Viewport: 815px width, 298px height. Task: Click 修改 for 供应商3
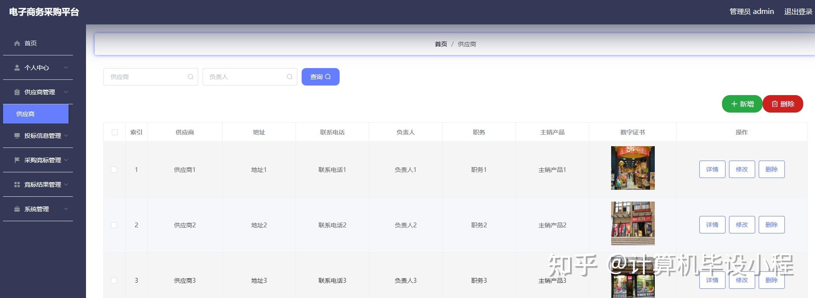pyautogui.click(x=742, y=280)
